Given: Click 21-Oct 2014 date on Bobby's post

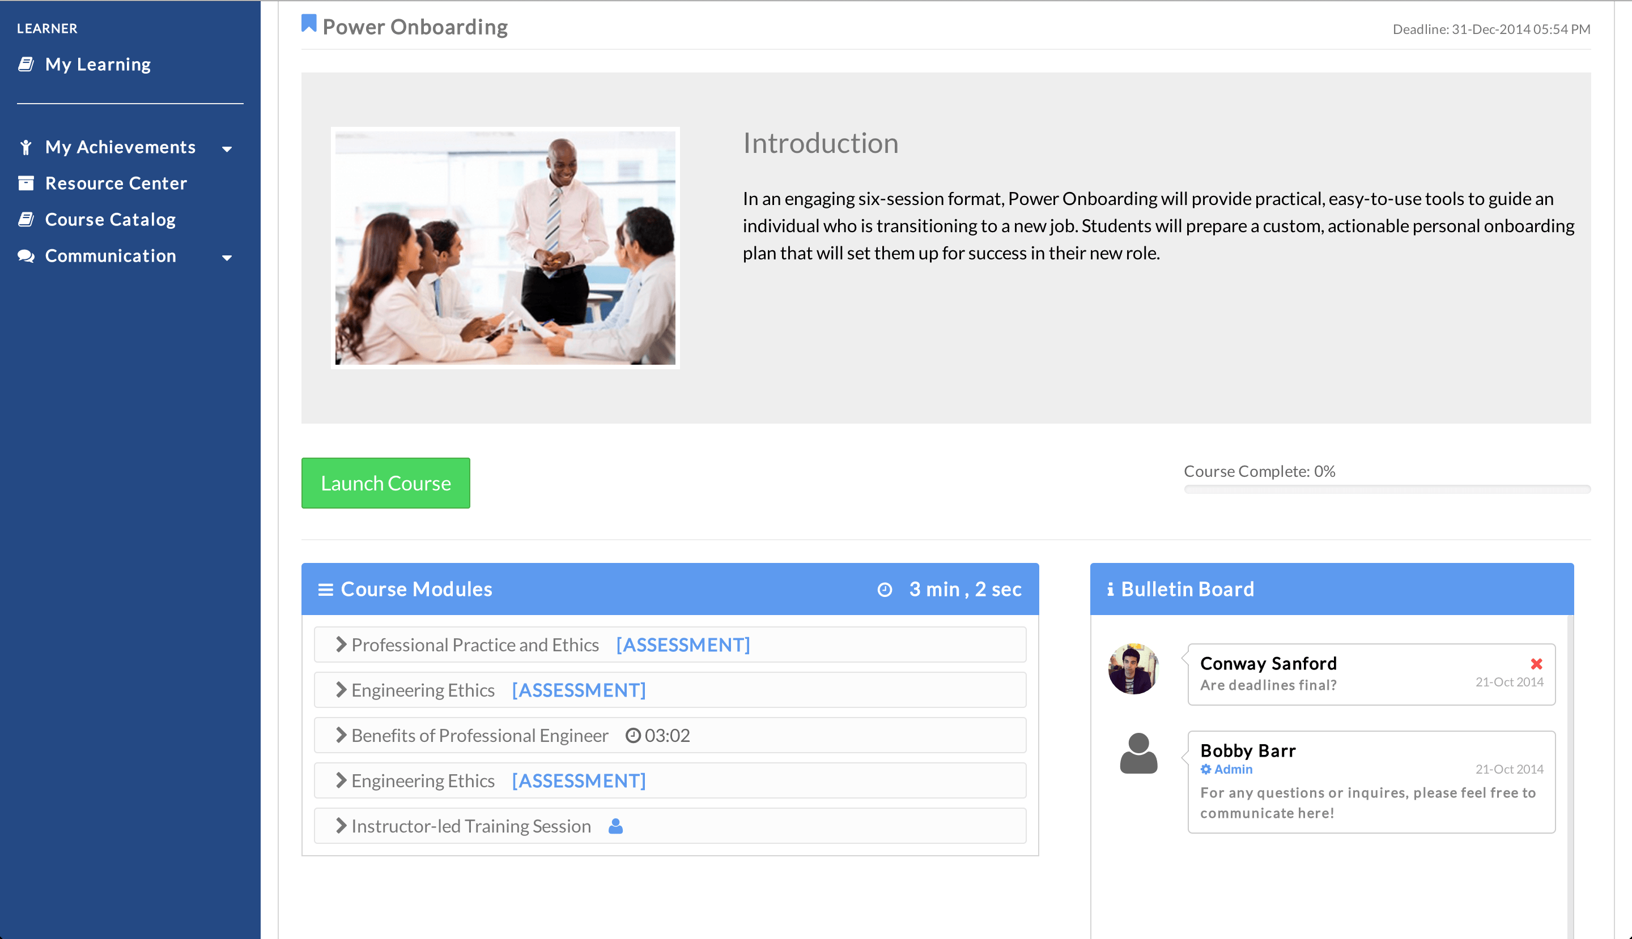Looking at the screenshot, I should [x=1510, y=769].
